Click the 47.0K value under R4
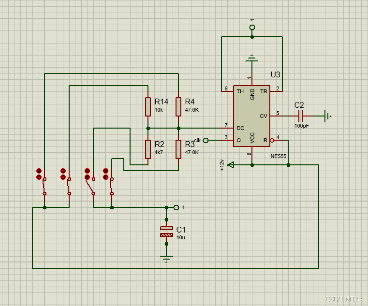This screenshot has width=368, height=306. point(192,110)
